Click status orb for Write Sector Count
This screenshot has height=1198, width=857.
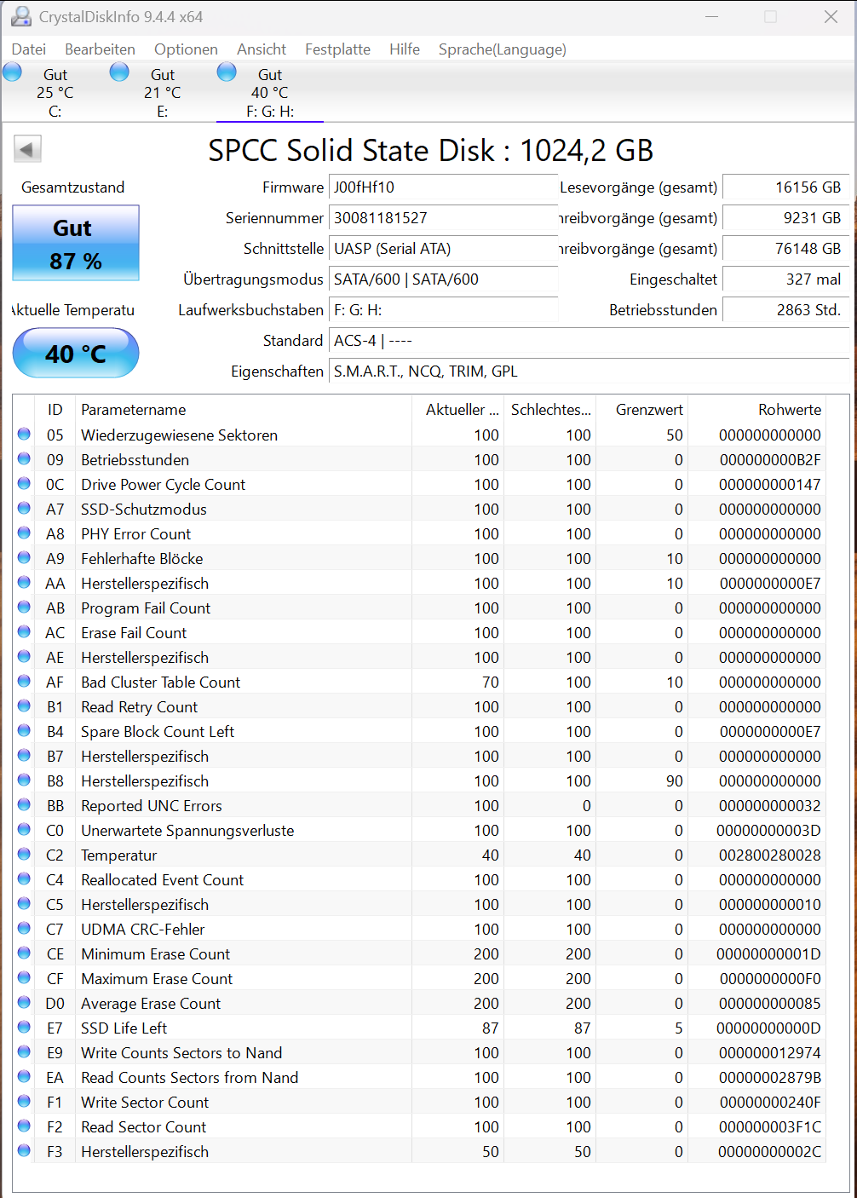pos(24,1101)
